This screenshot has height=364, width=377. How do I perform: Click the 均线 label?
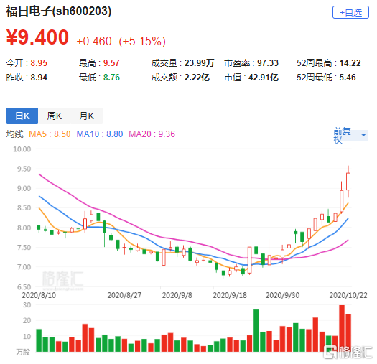pyautogui.click(x=14, y=134)
